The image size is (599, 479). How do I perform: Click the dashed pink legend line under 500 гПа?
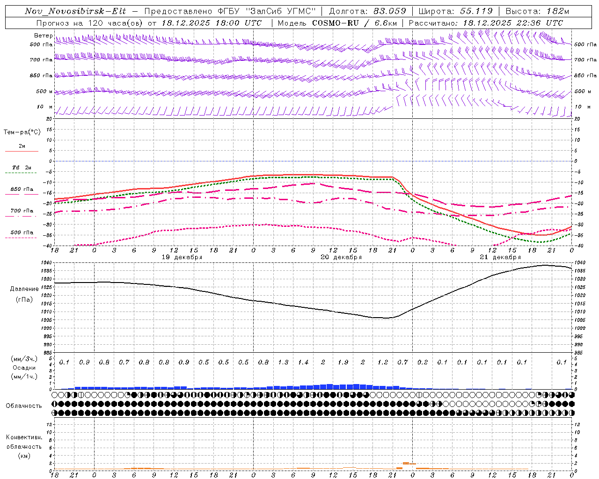tap(22, 238)
